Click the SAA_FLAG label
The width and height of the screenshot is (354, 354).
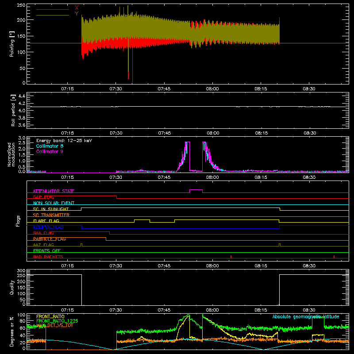(x=43, y=233)
